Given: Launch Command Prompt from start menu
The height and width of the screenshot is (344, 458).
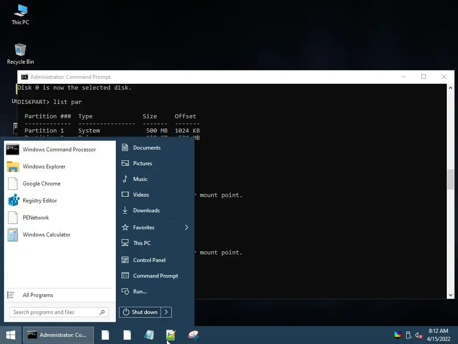Looking at the screenshot, I should point(155,276).
